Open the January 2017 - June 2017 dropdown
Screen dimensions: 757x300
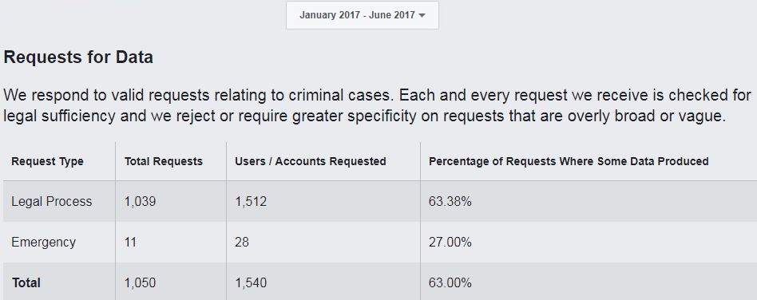point(362,15)
